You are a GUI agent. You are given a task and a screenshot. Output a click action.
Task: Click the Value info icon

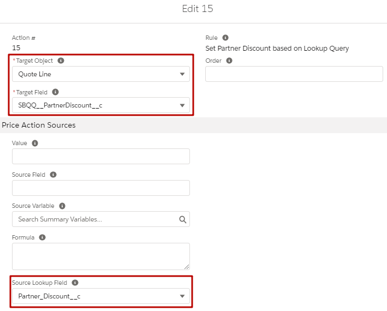pos(35,143)
